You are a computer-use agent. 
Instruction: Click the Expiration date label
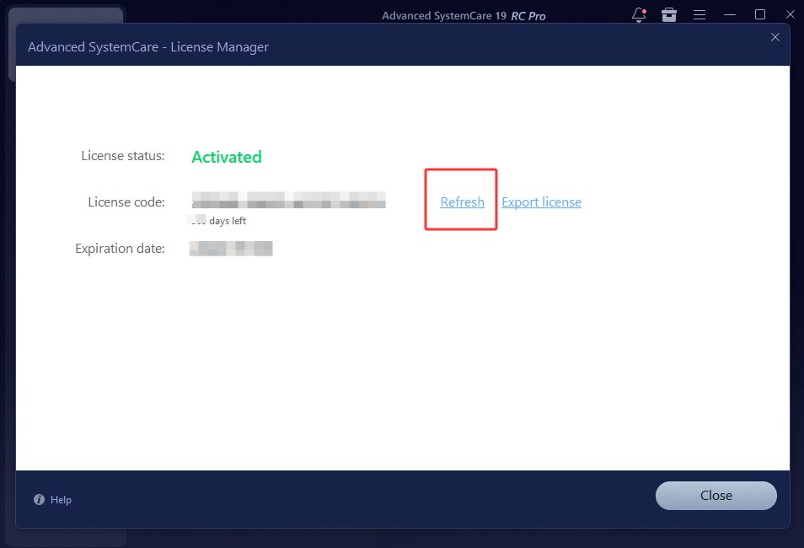[x=120, y=249]
